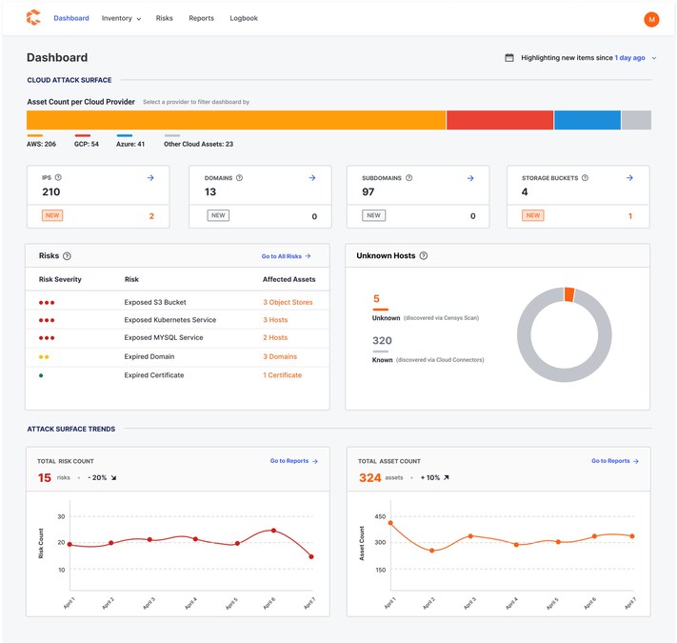The width and height of the screenshot is (677, 643).
Task: Open the '1 day ago' time range dropdown
Action: click(635, 57)
